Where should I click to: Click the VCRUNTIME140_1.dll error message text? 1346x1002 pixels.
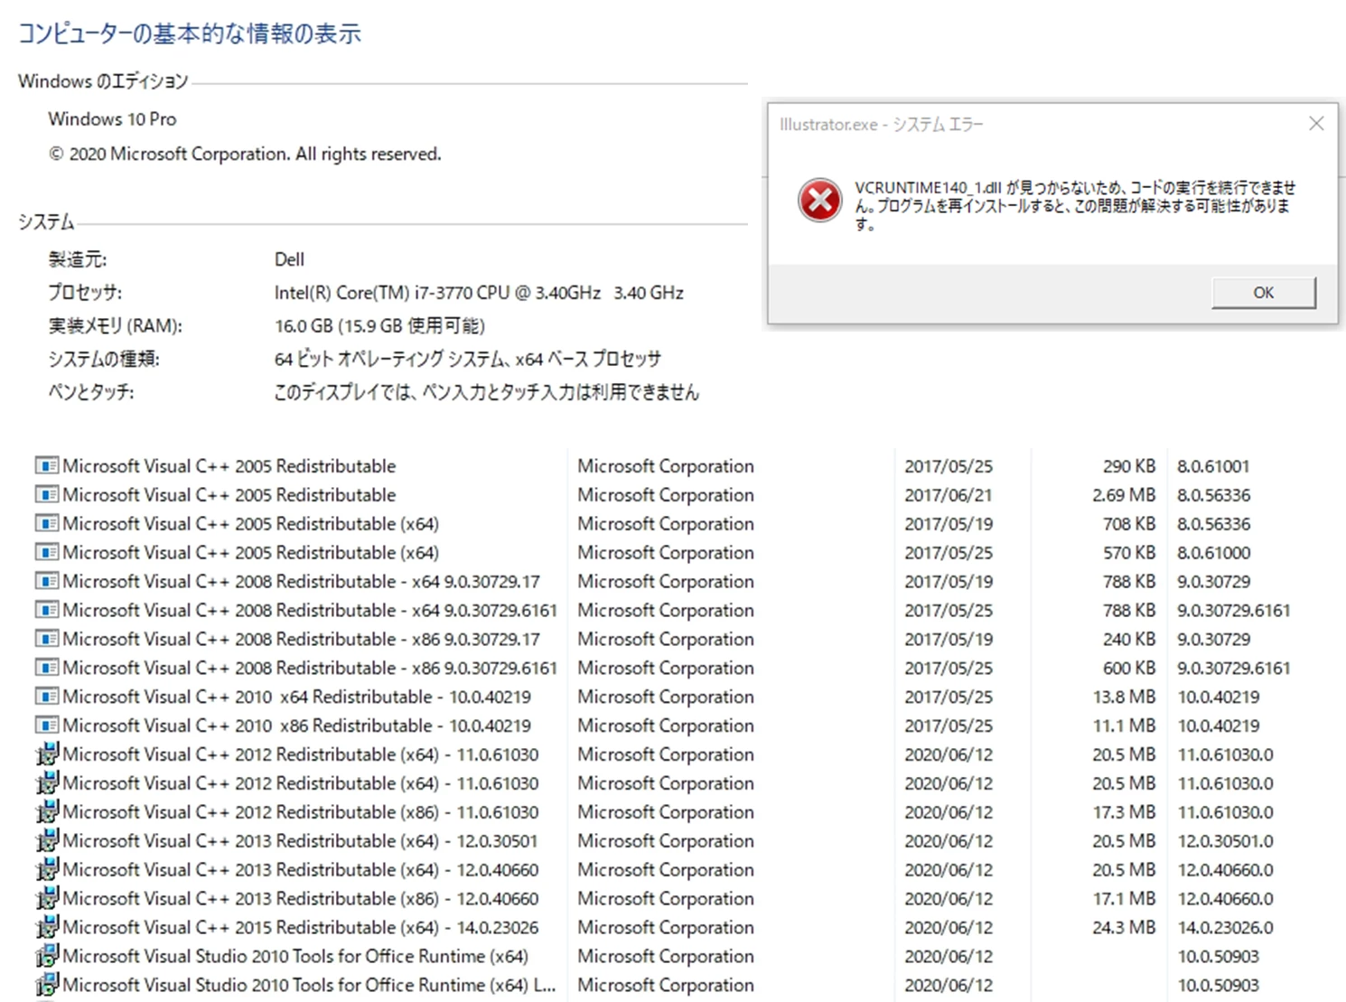(1075, 206)
